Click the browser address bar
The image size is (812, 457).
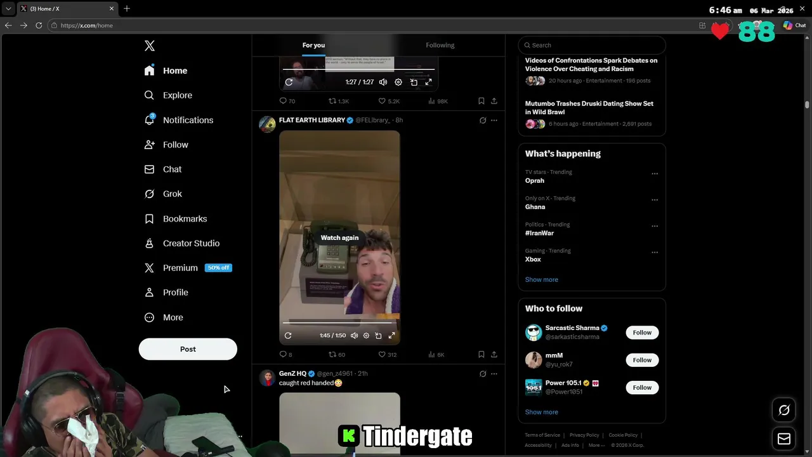pos(371,25)
